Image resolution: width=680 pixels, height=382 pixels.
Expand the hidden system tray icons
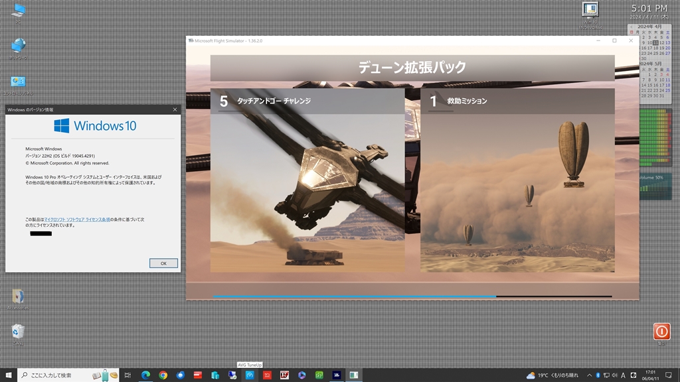588,375
